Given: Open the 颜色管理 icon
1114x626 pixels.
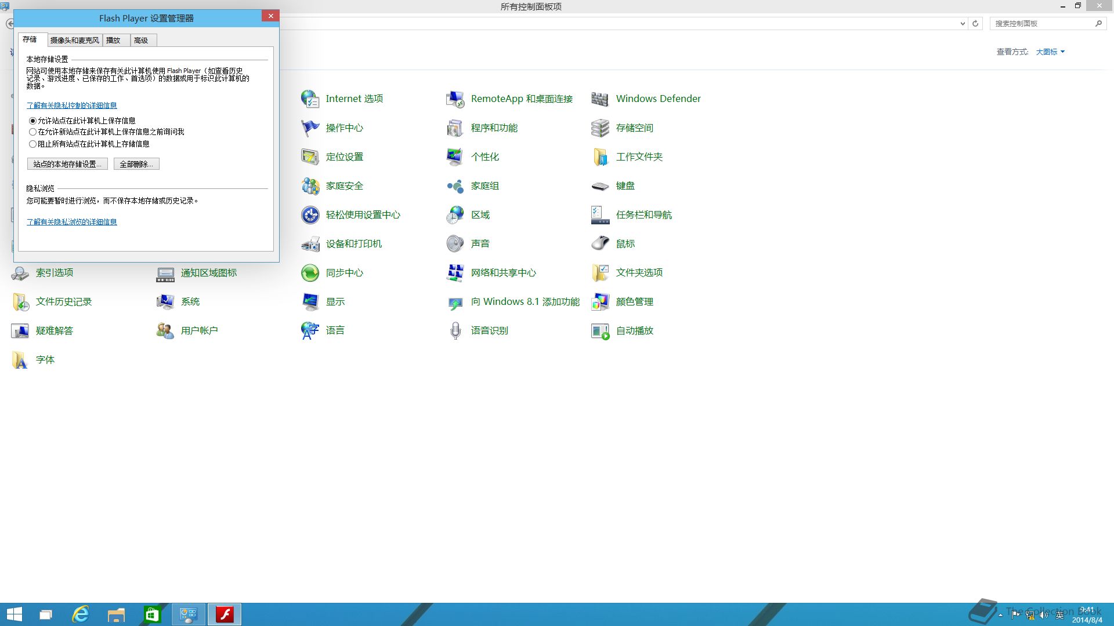Looking at the screenshot, I should 601,302.
